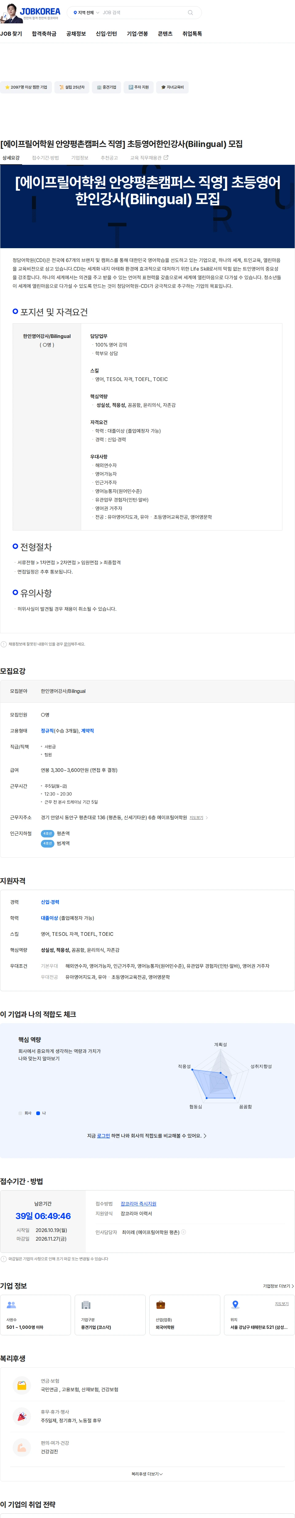
Task: Click the 4호선 badge beside 범계역
Action: coord(48,843)
